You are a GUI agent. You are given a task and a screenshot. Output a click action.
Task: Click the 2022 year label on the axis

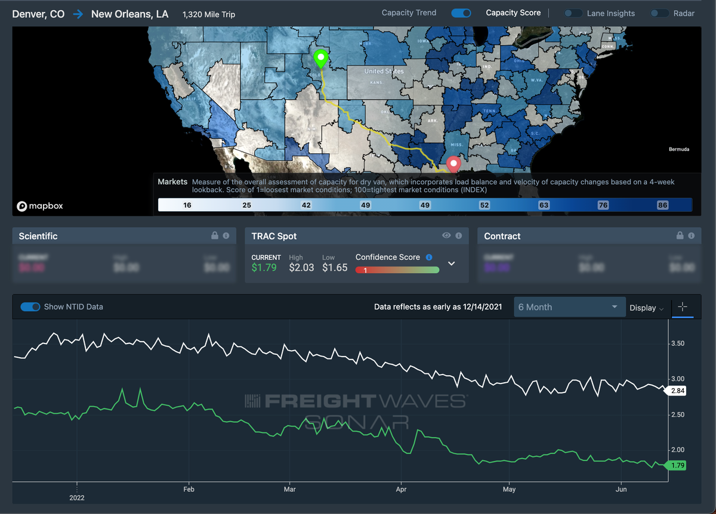click(77, 498)
